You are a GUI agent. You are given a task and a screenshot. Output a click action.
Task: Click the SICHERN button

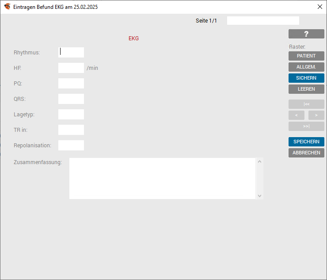306,78
